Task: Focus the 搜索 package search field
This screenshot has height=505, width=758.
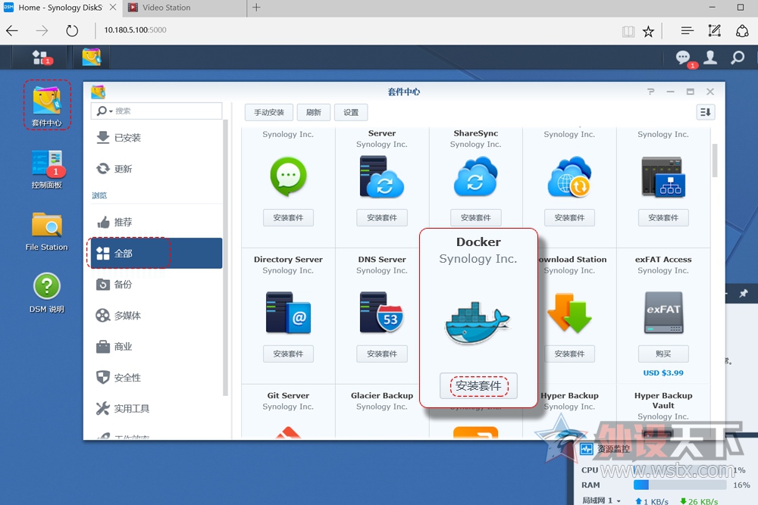Action: (156, 111)
